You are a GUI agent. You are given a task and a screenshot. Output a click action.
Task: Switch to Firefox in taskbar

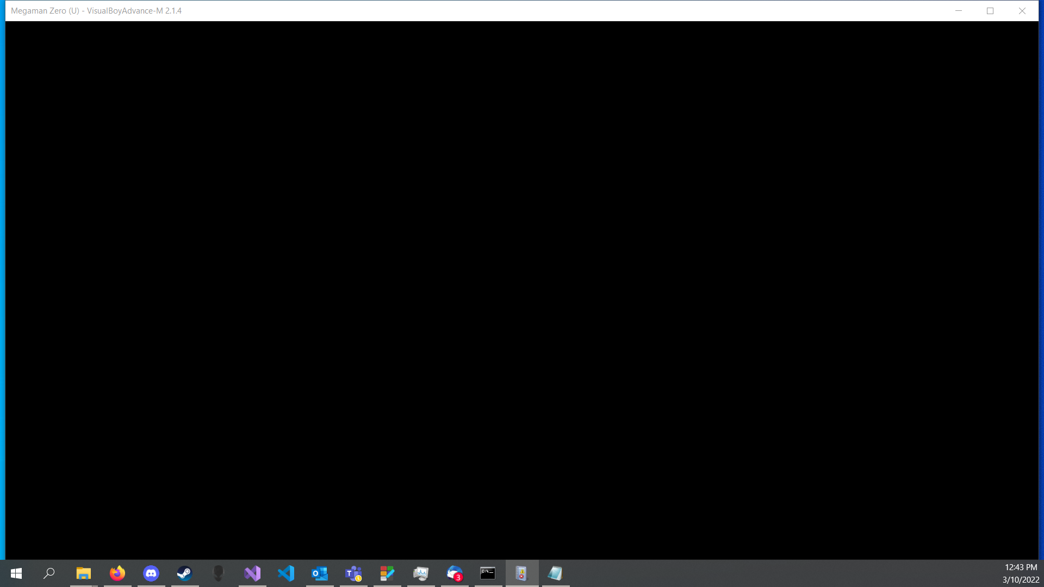pos(117,573)
